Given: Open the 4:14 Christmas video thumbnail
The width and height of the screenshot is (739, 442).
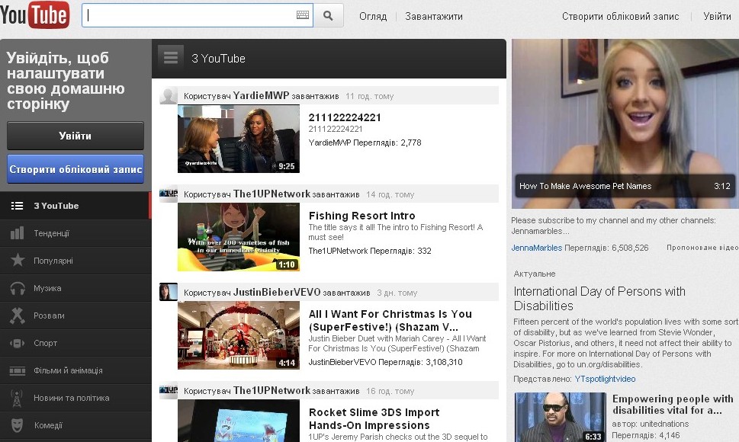Looking at the screenshot, I should (x=239, y=335).
